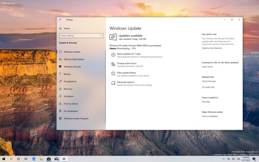Open taskbar search magnifier

tap(11, 159)
